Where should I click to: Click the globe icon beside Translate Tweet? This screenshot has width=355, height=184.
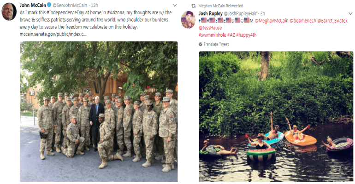[x=201, y=44]
